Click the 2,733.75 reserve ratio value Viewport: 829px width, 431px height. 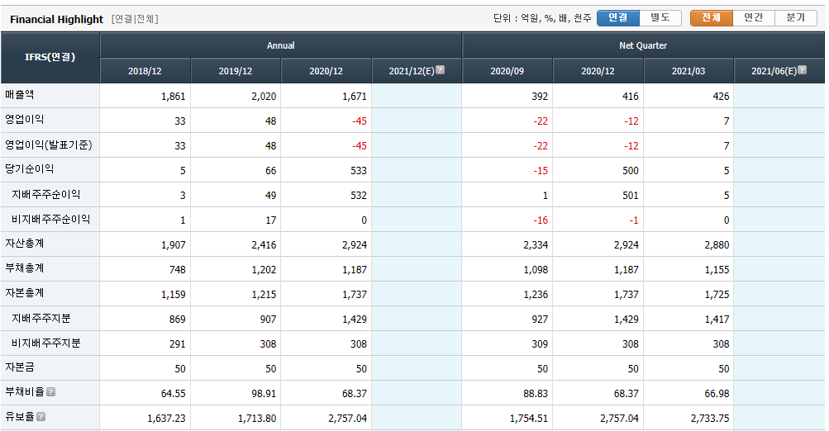710,419
